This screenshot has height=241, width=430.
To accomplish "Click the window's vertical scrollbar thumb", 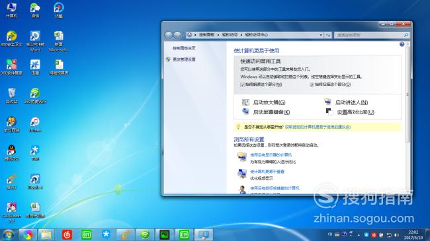I will tap(408, 94).
